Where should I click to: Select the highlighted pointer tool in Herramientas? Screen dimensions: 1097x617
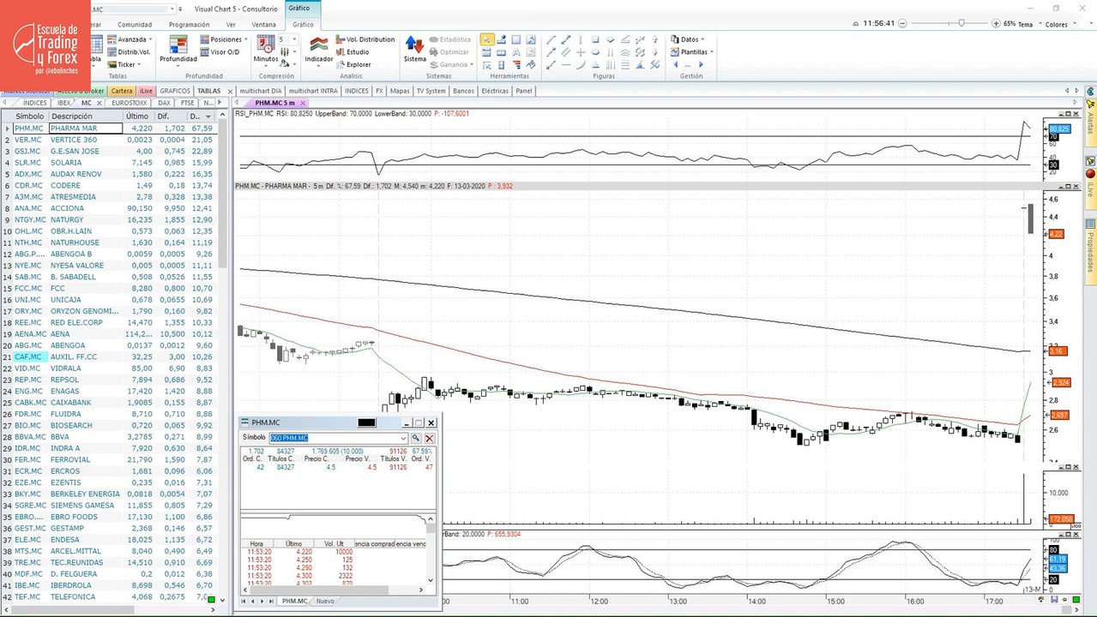[x=487, y=39]
